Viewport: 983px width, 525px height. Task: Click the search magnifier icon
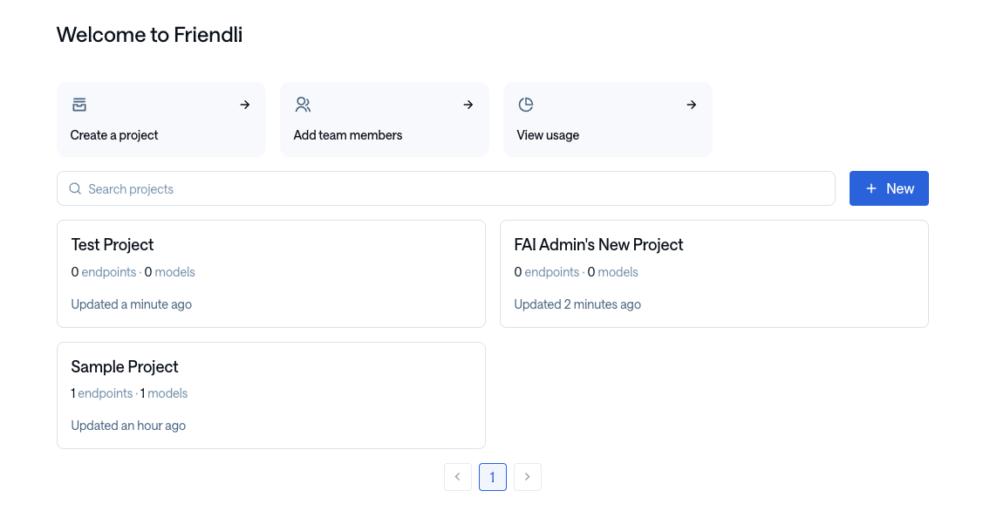click(x=75, y=188)
